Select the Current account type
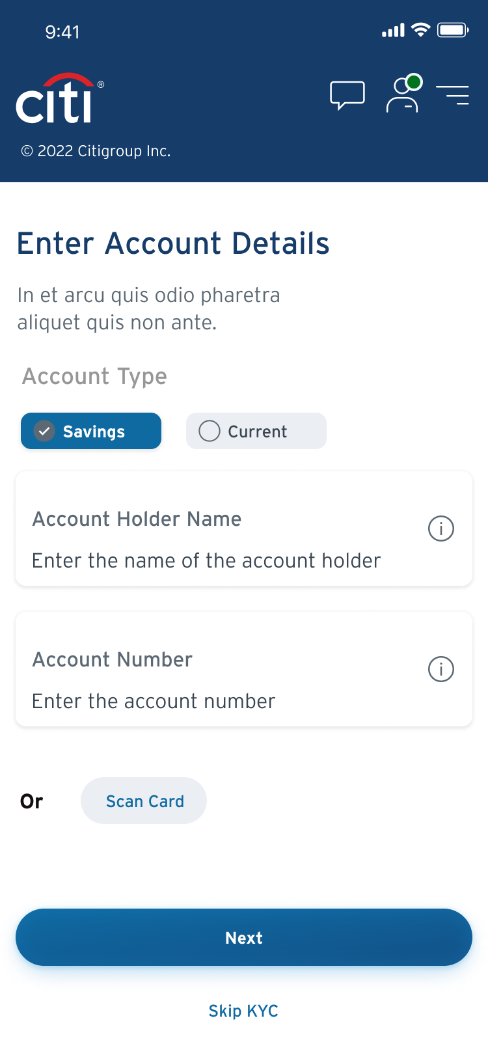 click(256, 431)
